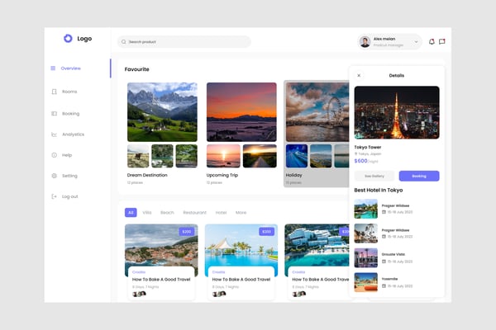Close the Details panel with X

click(359, 75)
